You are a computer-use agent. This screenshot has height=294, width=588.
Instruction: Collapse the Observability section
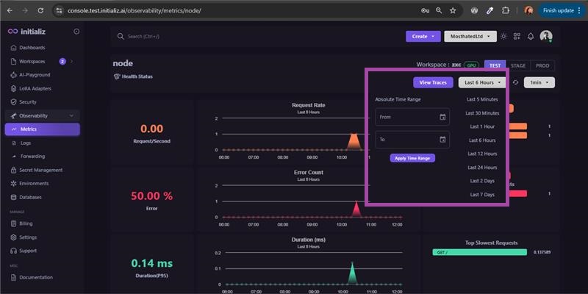point(43,116)
